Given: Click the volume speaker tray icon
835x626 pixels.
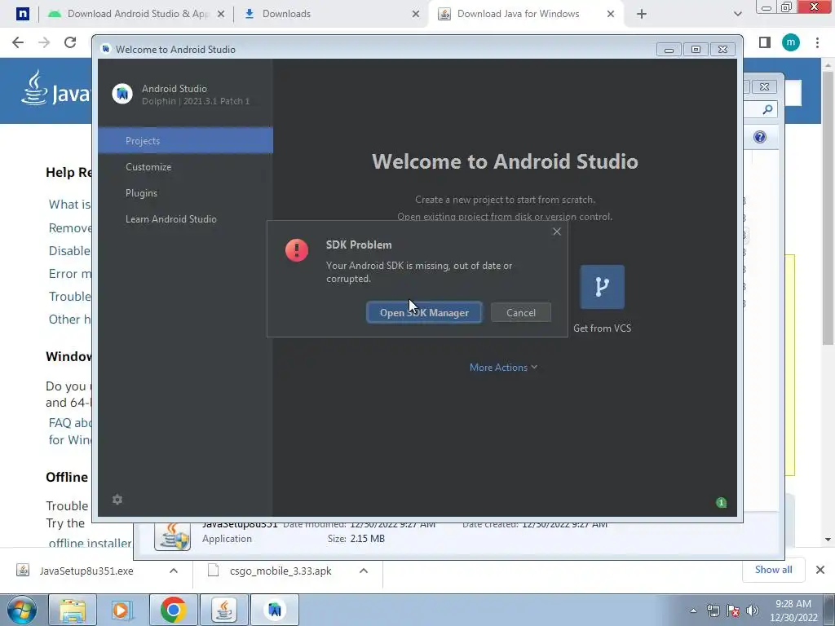Looking at the screenshot, I should click(753, 611).
